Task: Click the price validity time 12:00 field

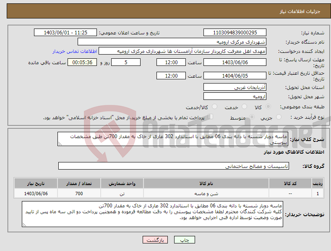Action: pyautogui.click(x=171, y=76)
